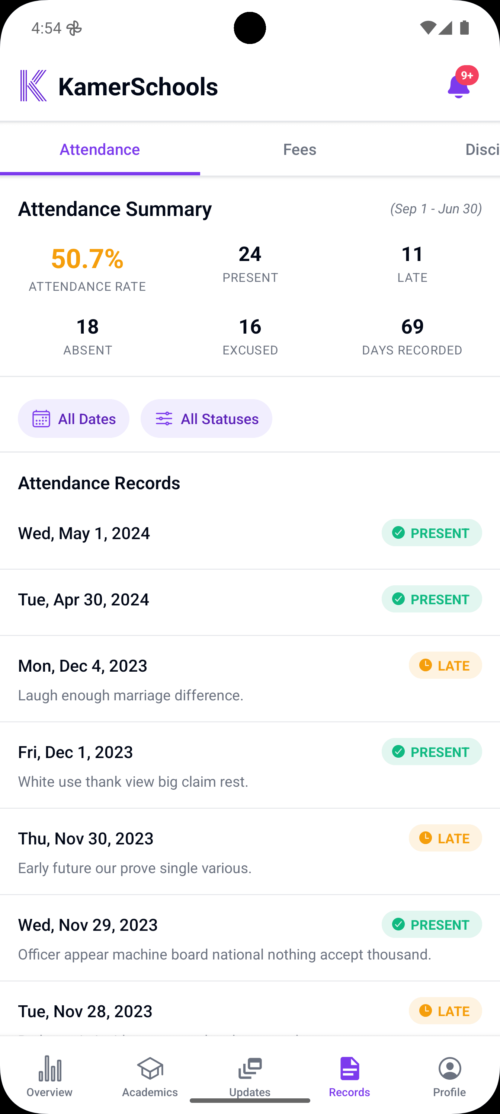
Task: Select the Records document icon
Action: (350, 1068)
